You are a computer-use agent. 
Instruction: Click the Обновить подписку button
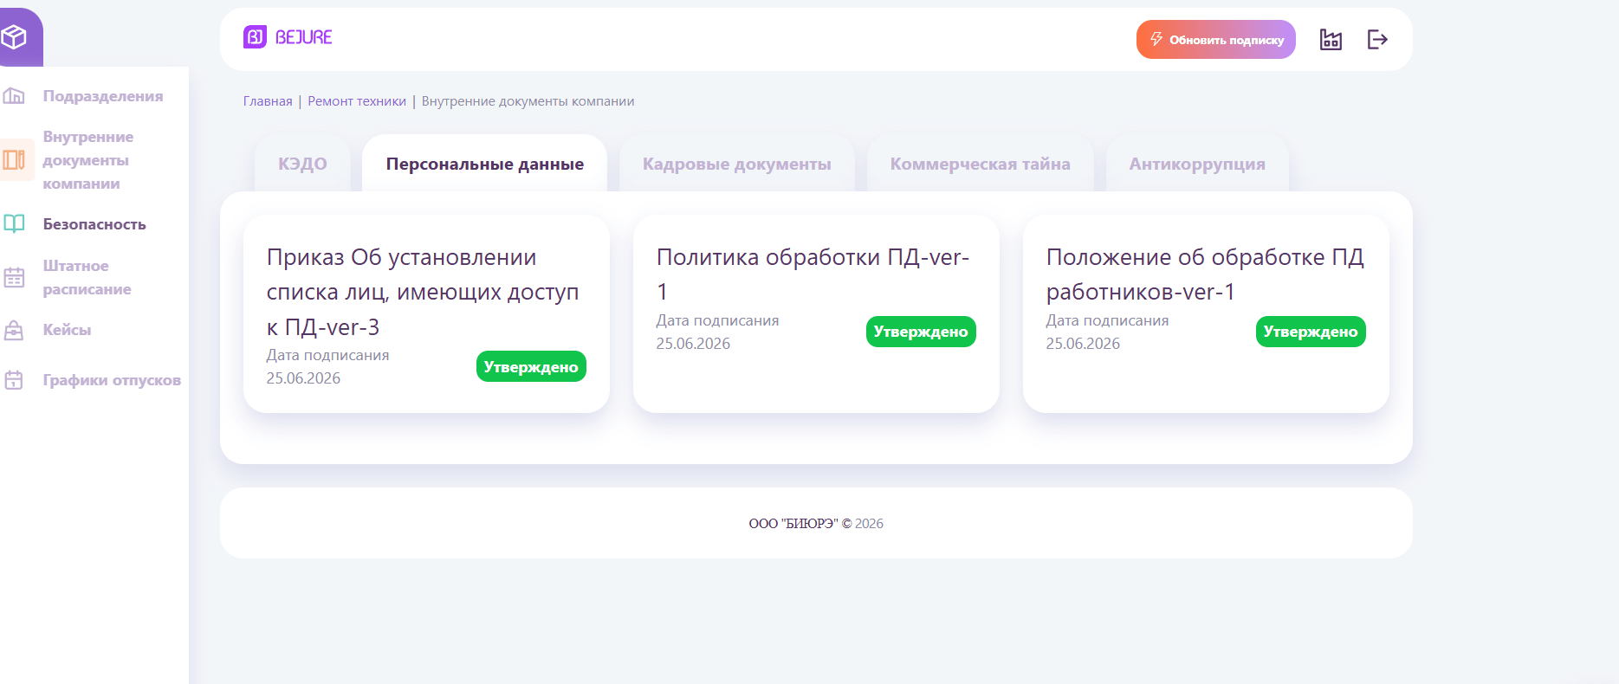click(1216, 40)
